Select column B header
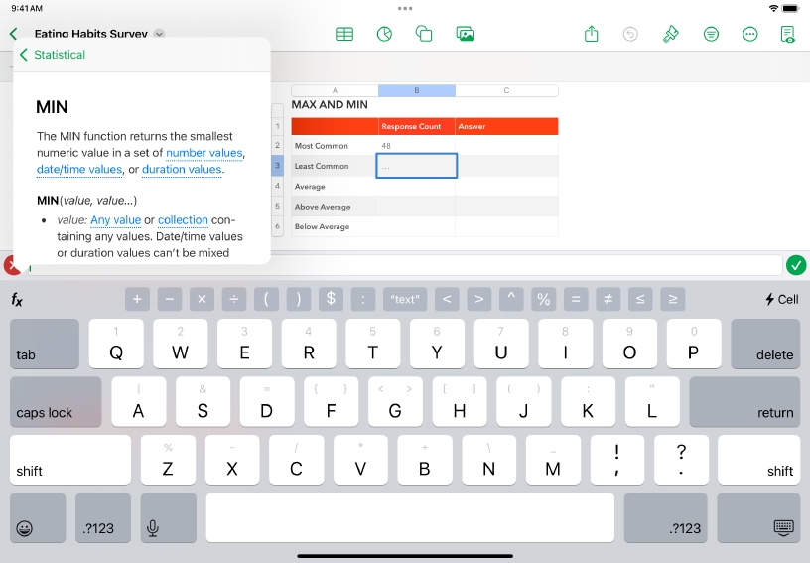The image size is (810, 563). [416, 90]
